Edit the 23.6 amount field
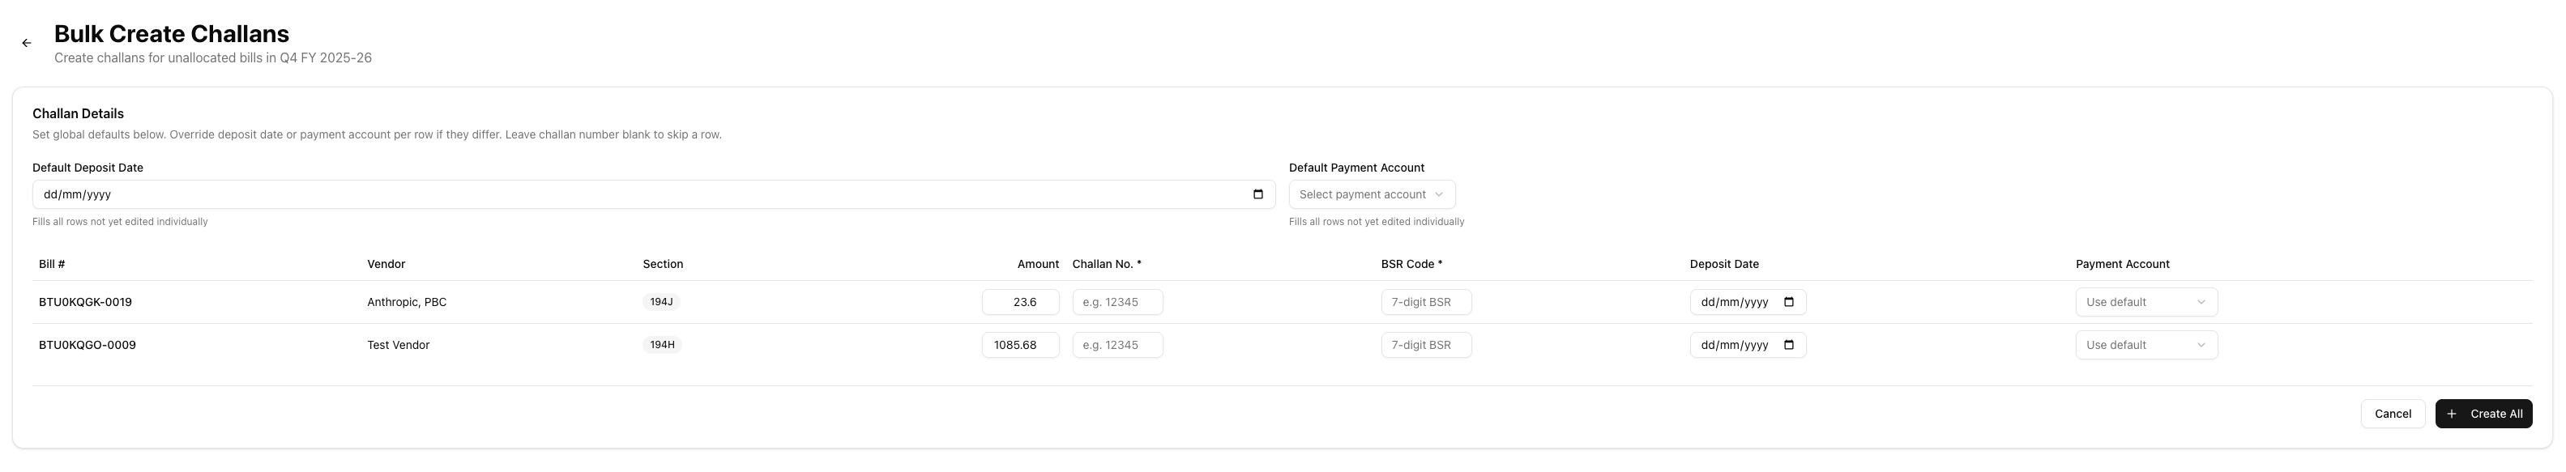Screen dimensions: 2566x472 pyautogui.click(x=1020, y=302)
